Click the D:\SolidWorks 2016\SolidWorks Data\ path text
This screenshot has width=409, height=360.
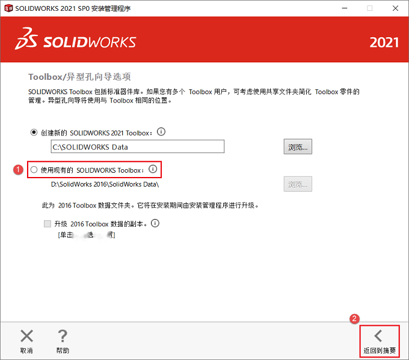pos(105,184)
